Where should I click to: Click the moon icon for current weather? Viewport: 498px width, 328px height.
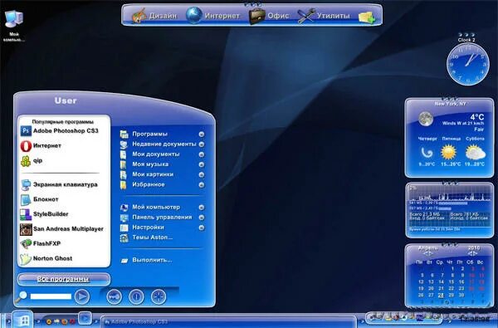(426, 119)
